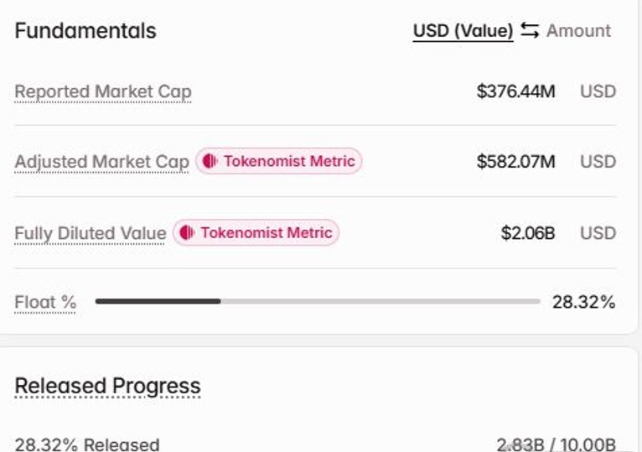The width and height of the screenshot is (642, 452).
Task: Select the USD (Value) option
Action: pyautogui.click(x=463, y=31)
